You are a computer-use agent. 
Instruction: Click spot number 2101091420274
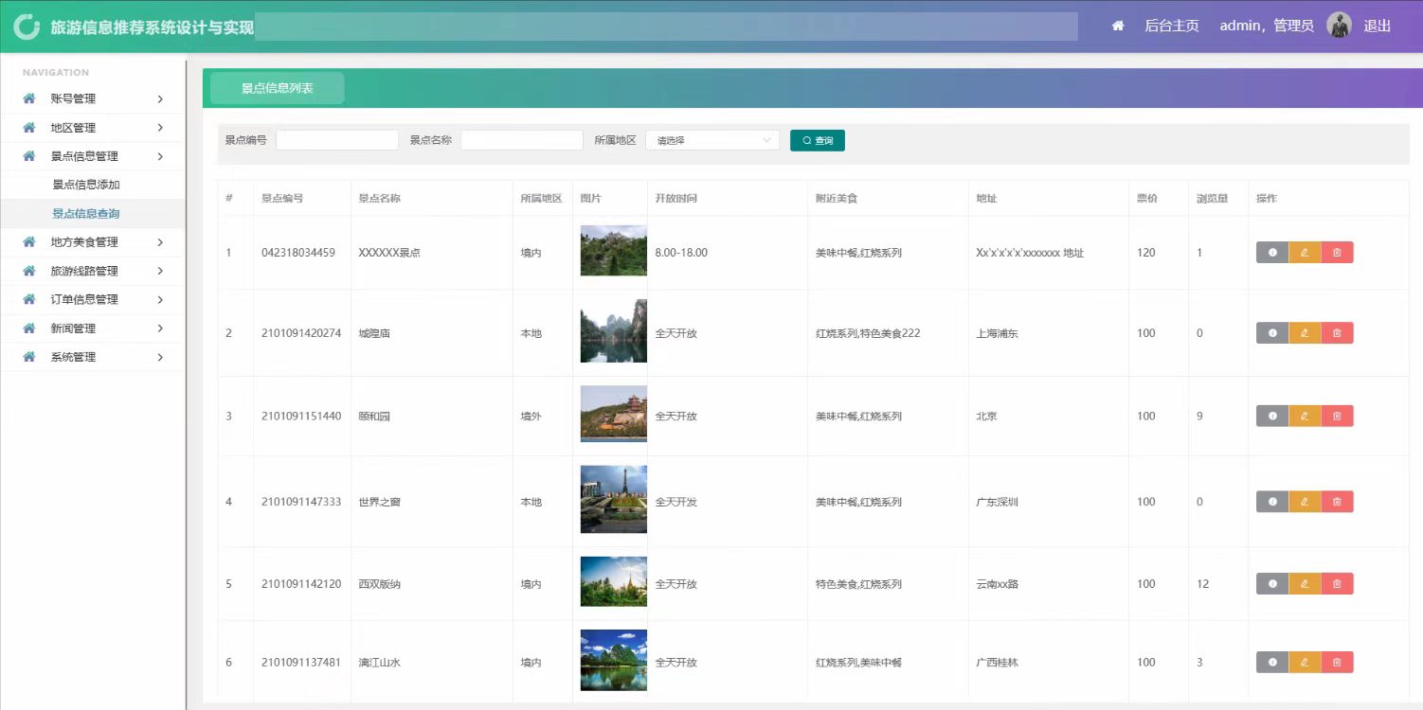tap(301, 333)
